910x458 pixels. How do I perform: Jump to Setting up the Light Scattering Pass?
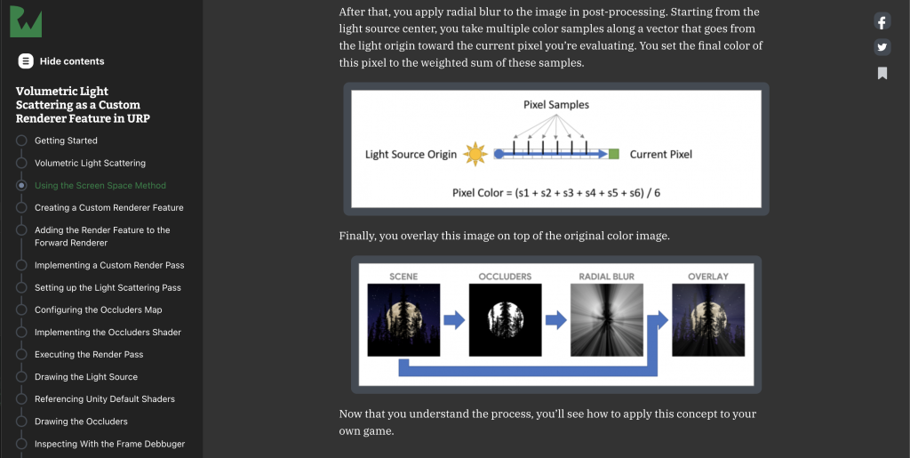tap(108, 287)
